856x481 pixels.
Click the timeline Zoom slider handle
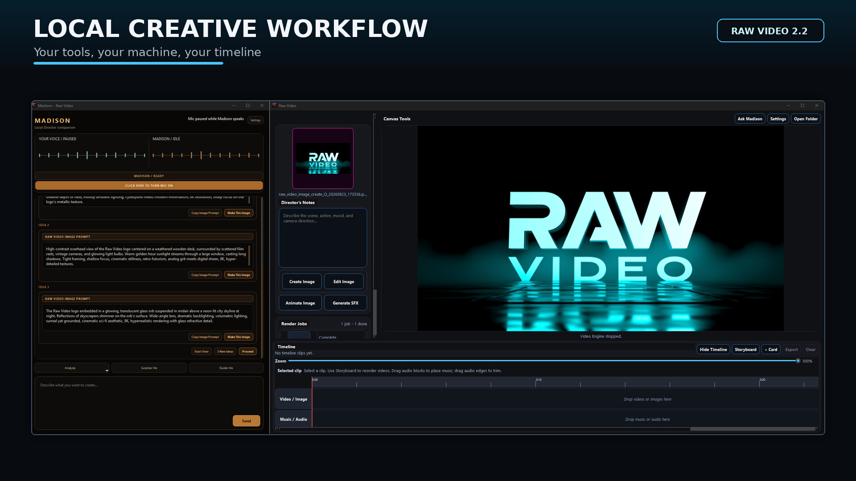click(798, 361)
